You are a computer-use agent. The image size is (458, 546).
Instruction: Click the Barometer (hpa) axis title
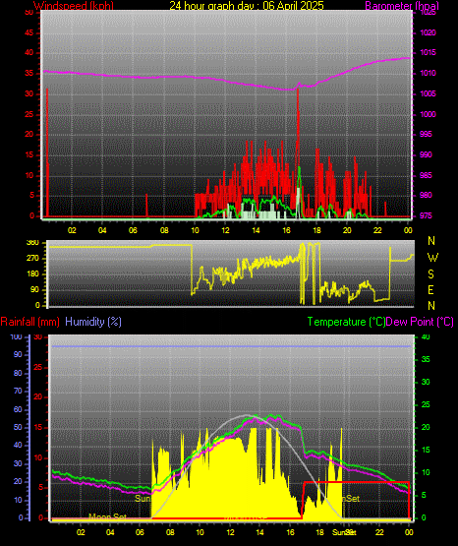402,6
